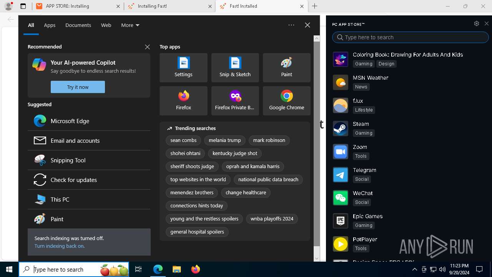Image resolution: width=492 pixels, height=277 pixels.
Task: Open Task View on taskbar
Action: (x=138, y=269)
